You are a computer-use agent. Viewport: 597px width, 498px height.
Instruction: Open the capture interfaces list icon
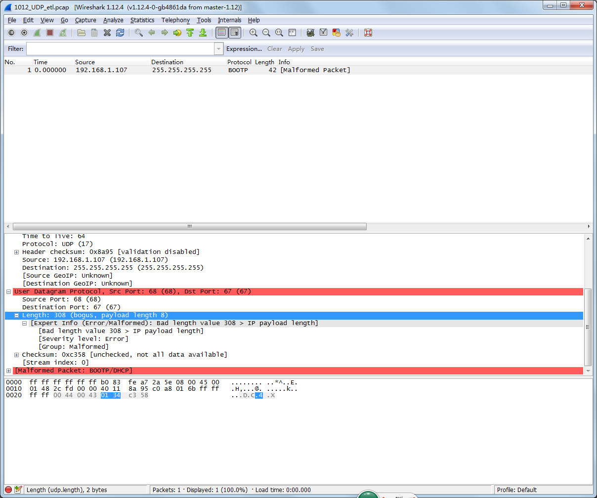(11, 33)
